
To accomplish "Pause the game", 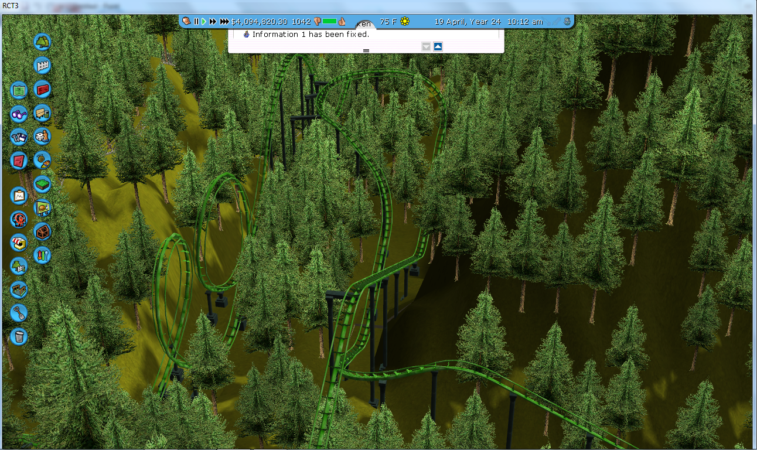I will [x=196, y=21].
